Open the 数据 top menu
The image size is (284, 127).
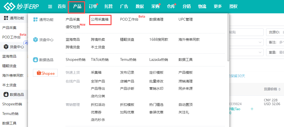coord(140,7)
